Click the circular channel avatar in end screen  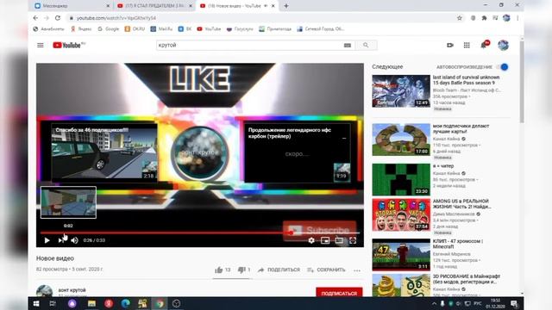pos(200,153)
